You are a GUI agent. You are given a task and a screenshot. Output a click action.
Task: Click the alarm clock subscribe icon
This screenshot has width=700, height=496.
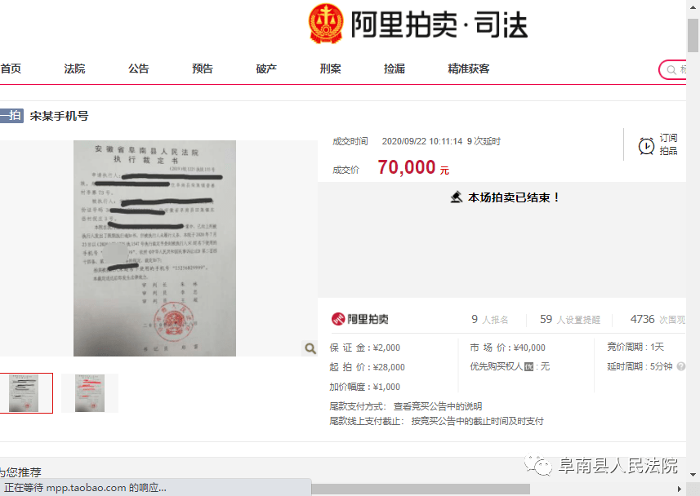[646, 146]
